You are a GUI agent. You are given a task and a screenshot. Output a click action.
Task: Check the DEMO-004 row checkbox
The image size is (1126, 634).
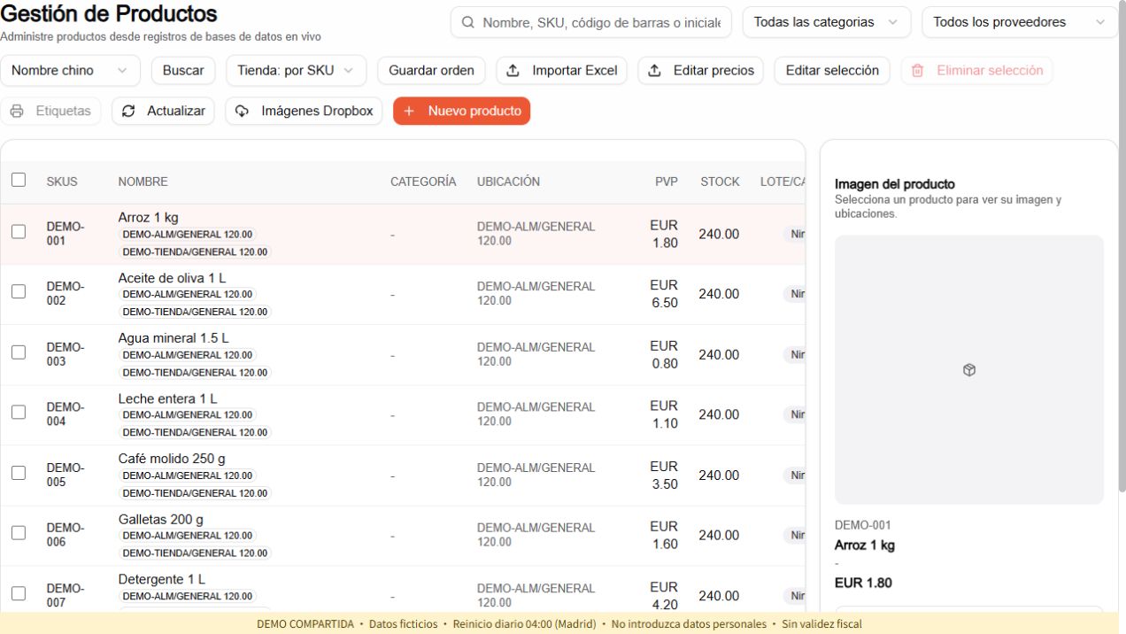pos(19,413)
